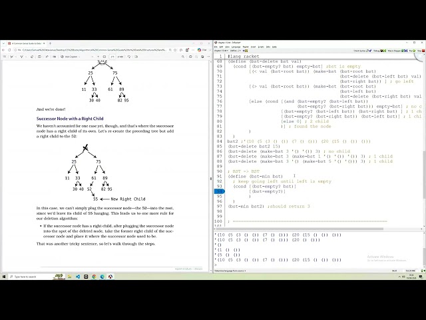Click Check Syntax in DrRacket toolbar
This screenshot has width=426, height=320.
pyautogui.click(x=362, y=51)
